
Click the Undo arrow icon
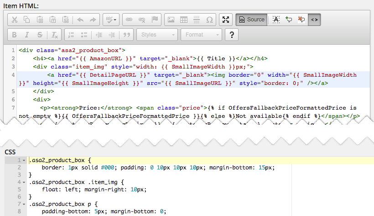point(80,20)
